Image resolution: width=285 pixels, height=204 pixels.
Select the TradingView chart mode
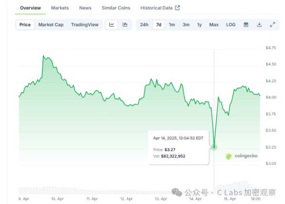pos(85,24)
